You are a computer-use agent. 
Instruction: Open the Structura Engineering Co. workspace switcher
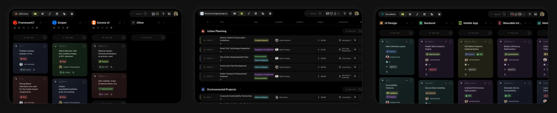coord(214,14)
